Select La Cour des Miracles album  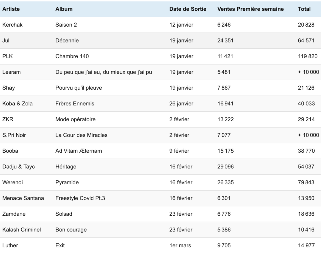click(x=81, y=135)
